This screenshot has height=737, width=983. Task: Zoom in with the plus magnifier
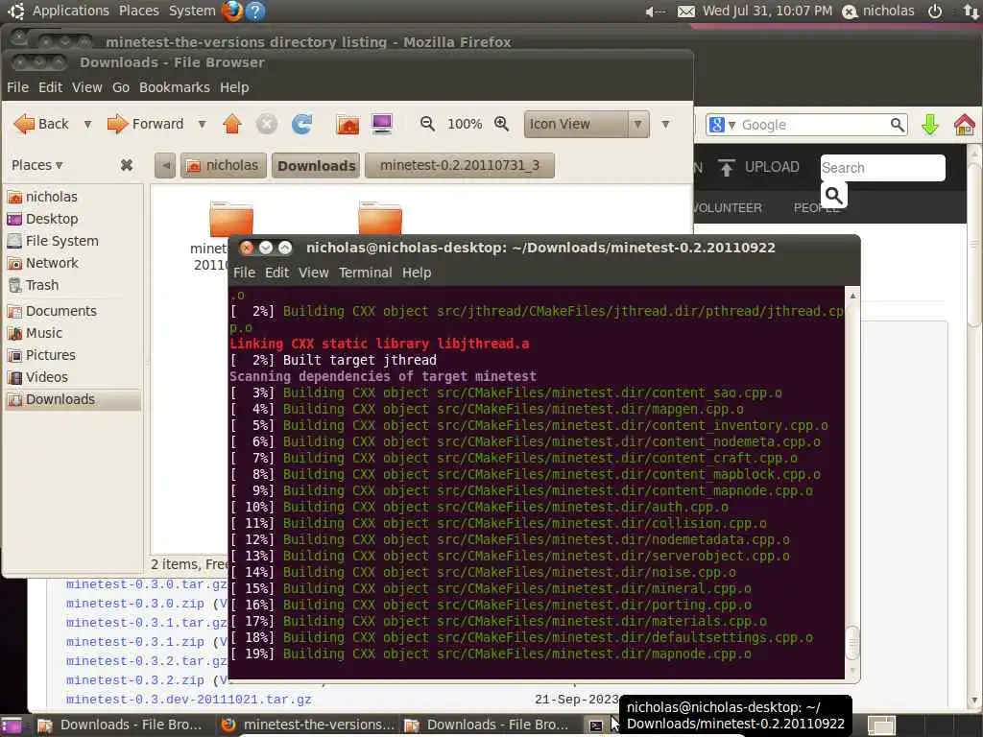coord(501,124)
